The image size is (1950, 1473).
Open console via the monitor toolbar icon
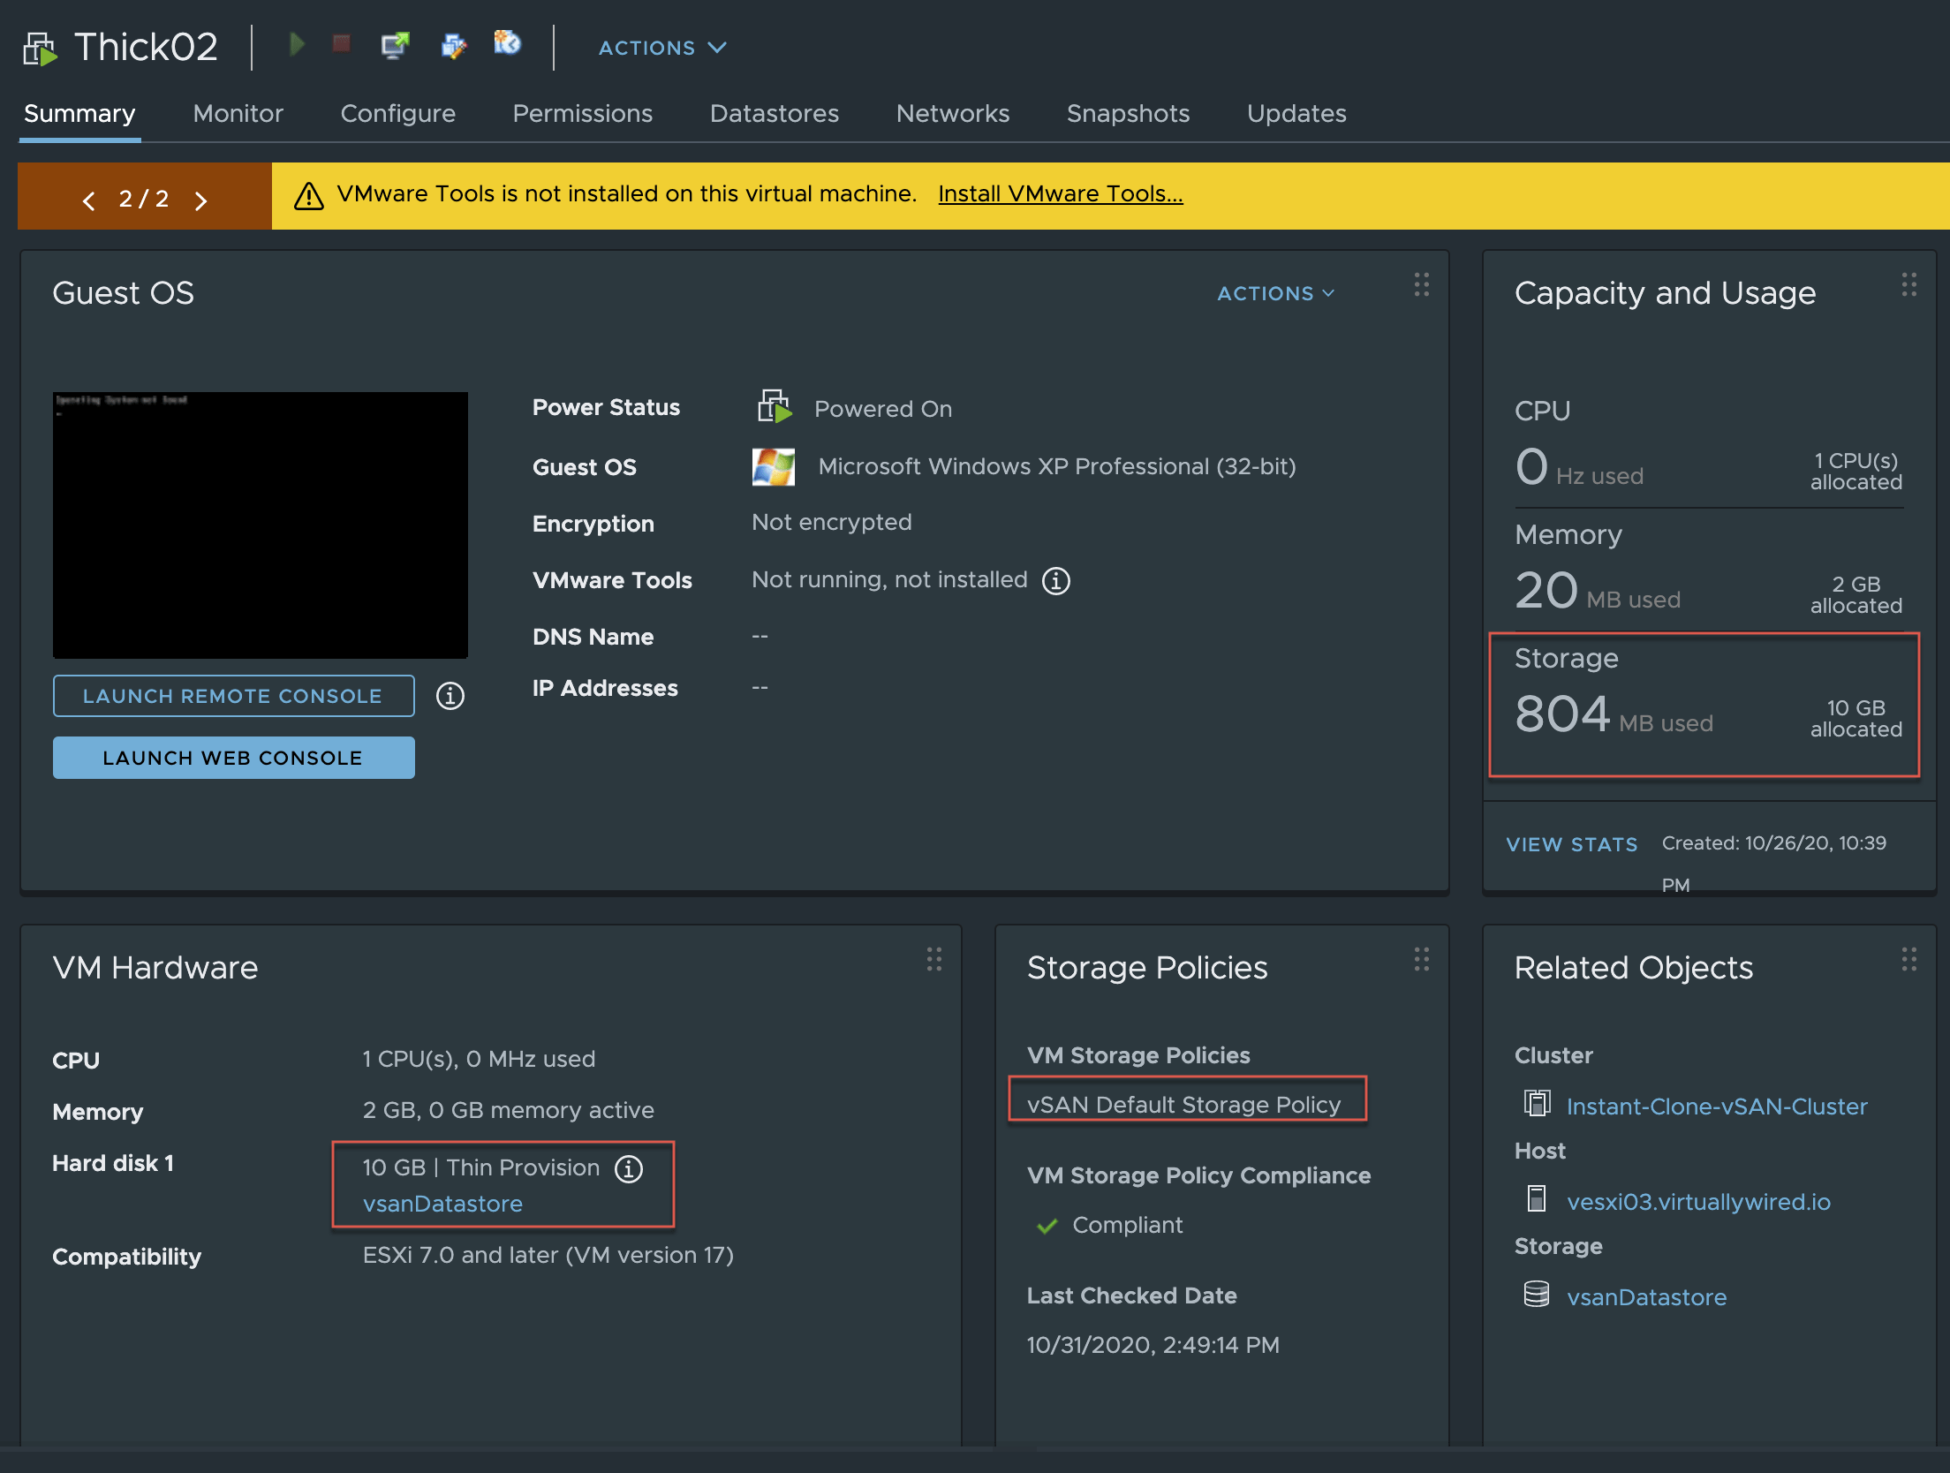[x=395, y=44]
